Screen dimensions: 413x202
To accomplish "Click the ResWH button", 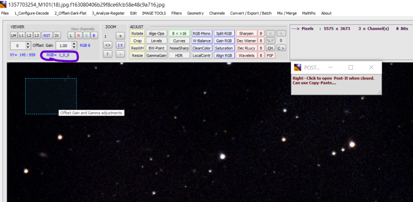I will click(137, 48).
